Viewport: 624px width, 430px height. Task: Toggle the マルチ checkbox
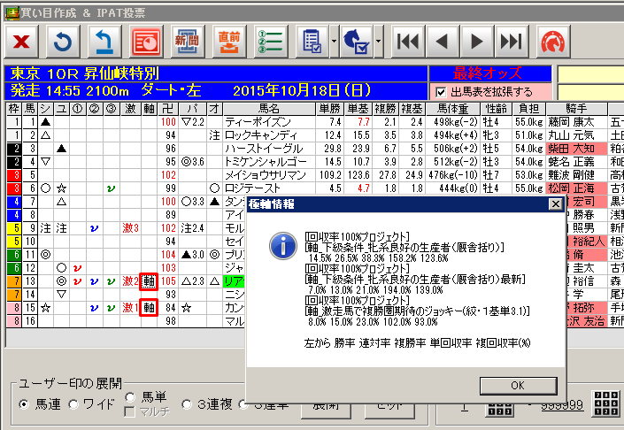click(x=130, y=411)
